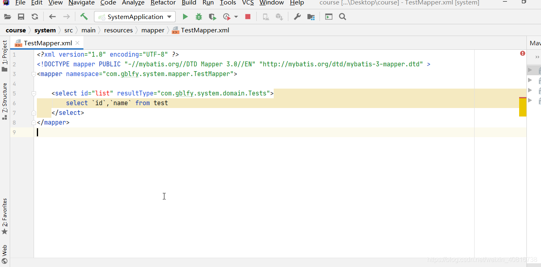The height and width of the screenshot is (267, 541).
Task: Expand the first Maven tree node arrow
Action: (x=530, y=70)
